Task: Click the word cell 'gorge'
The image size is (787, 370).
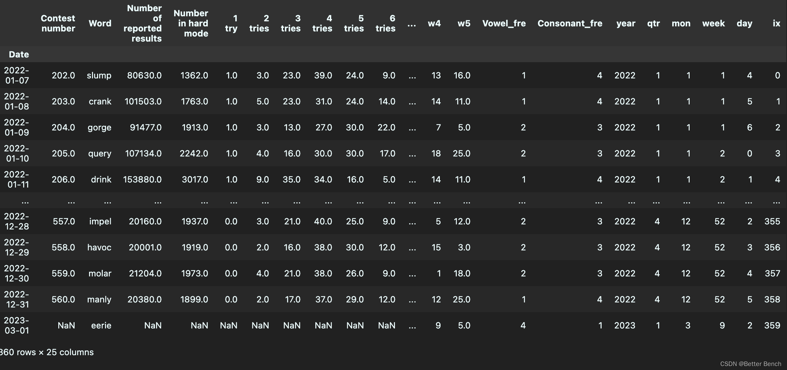Action: coord(99,128)
